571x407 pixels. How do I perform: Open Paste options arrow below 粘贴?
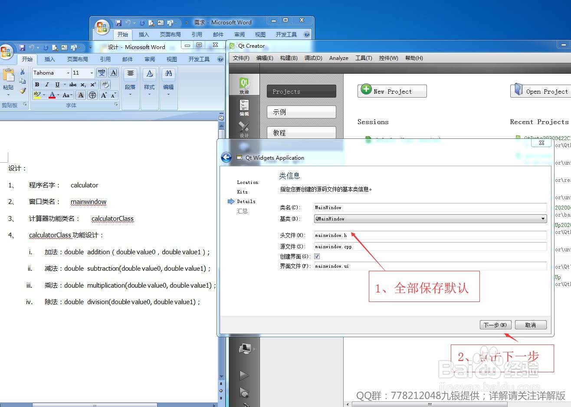coord(8,94)
